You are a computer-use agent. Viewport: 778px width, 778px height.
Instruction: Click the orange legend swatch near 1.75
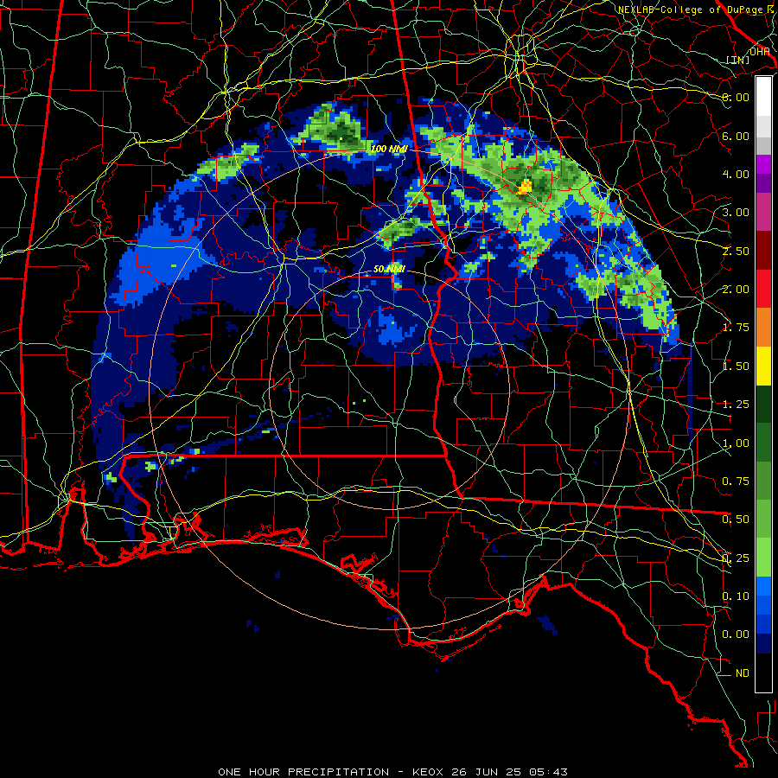click(x=763, y=327)
